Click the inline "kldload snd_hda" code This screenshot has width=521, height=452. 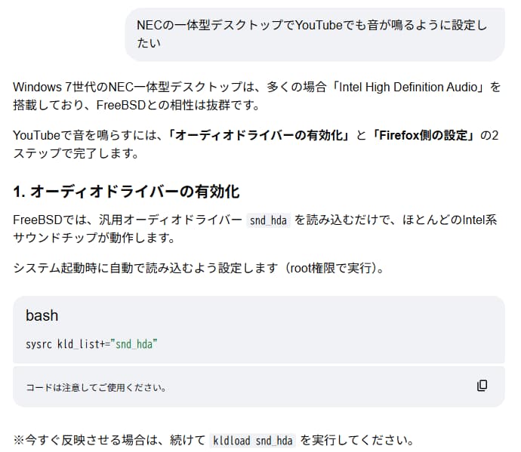click(x=254, y=440)
